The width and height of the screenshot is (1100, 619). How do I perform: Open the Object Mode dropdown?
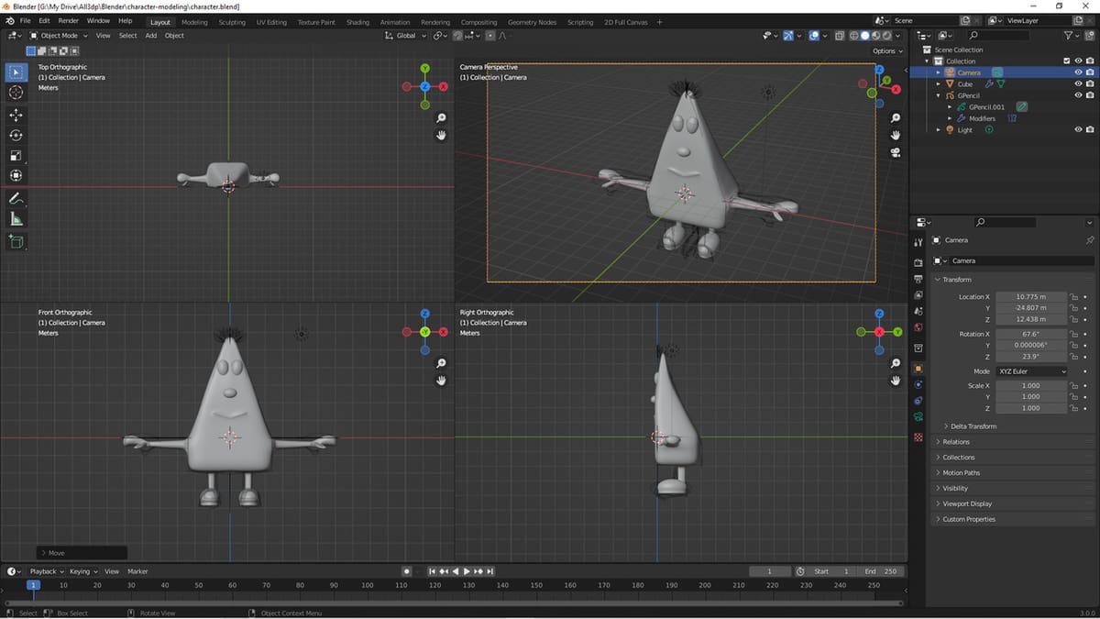(x=60, y=35)
